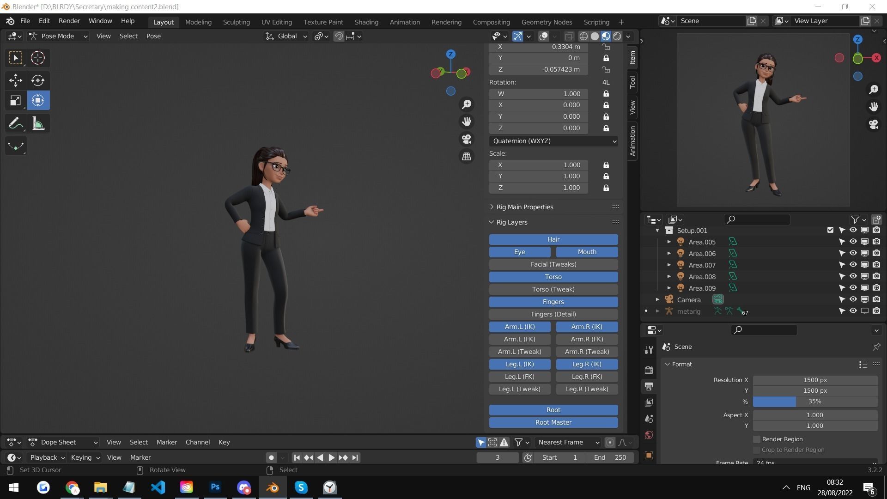The width and height of the screenshot is (887, 499).
Task: Open the View Layer properties tab icon
Action: [649, 402]
